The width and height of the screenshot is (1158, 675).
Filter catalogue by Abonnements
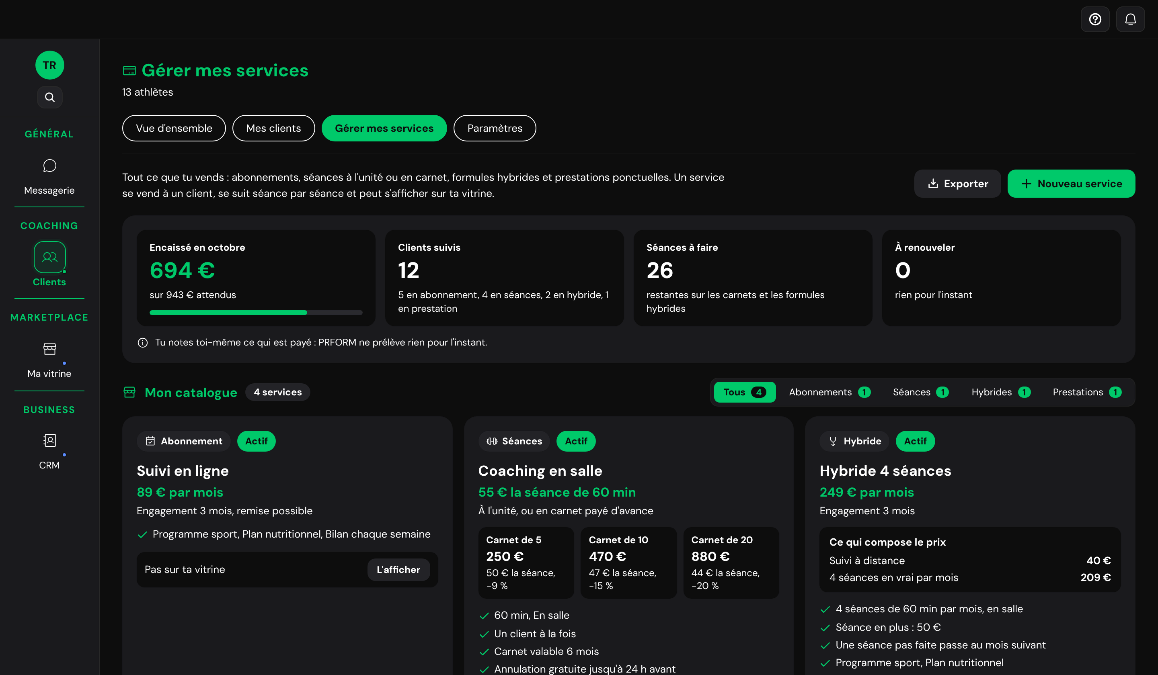pos(830,392)
